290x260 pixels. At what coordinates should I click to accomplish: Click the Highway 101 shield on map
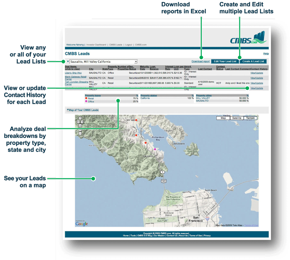pyautogui.click(x=164, y=181)
